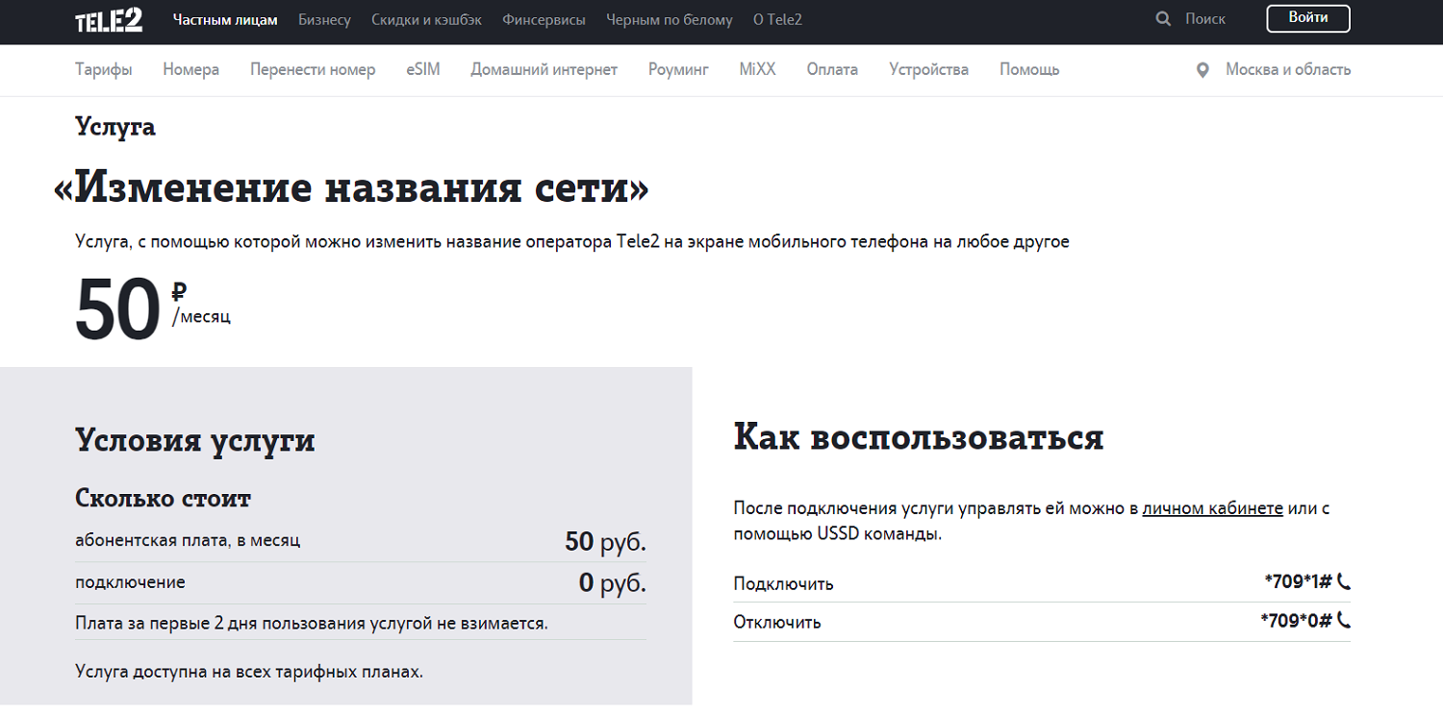Click the Услуга breadcrumb label
Image resolution: width=1443 pixels, height=714 pixels.
(x=115, y=127)
